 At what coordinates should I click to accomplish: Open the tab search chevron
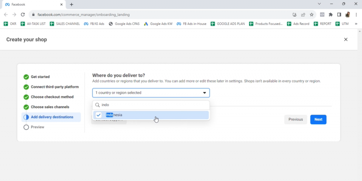(319, 4)
